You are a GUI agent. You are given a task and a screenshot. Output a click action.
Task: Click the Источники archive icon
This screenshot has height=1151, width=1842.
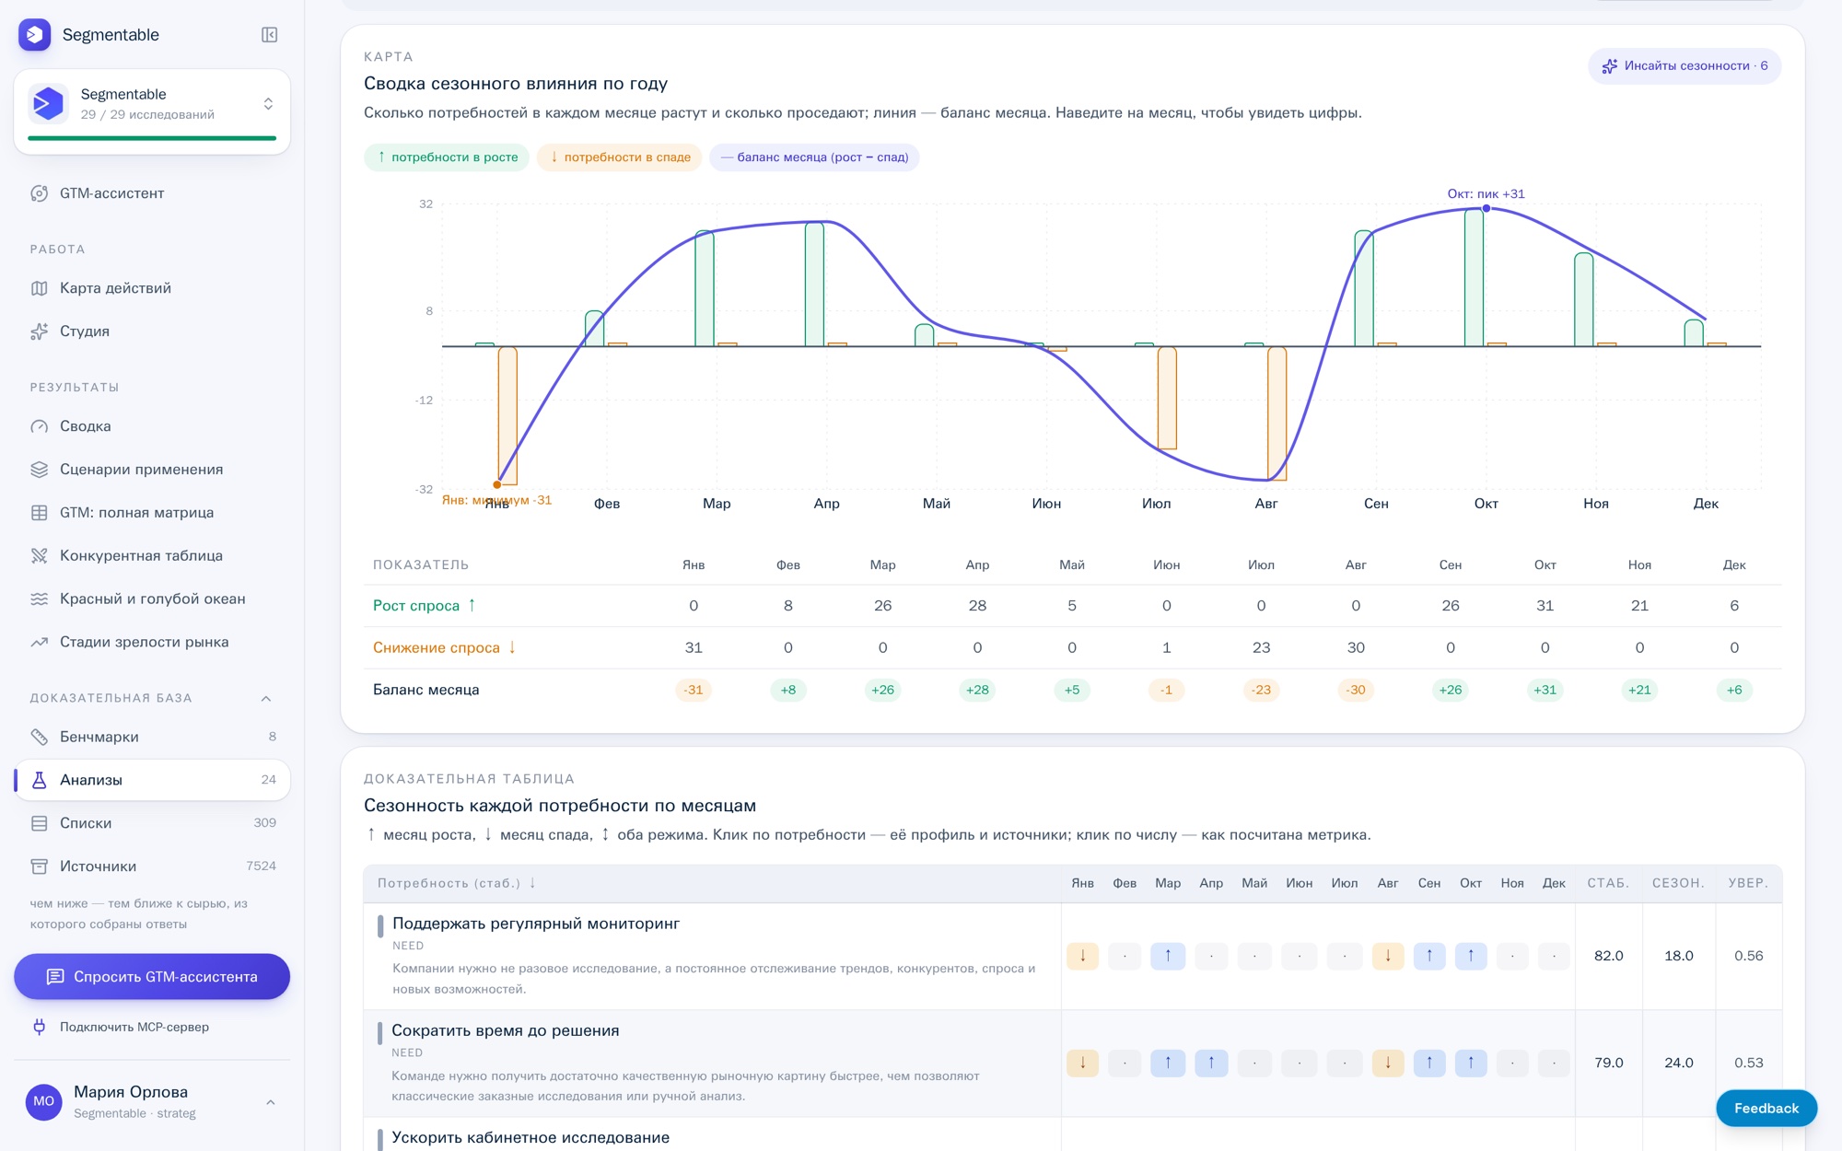(39, 866)
